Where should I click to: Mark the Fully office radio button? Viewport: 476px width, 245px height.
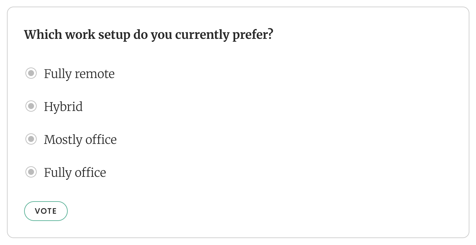[x=31, y=172]
